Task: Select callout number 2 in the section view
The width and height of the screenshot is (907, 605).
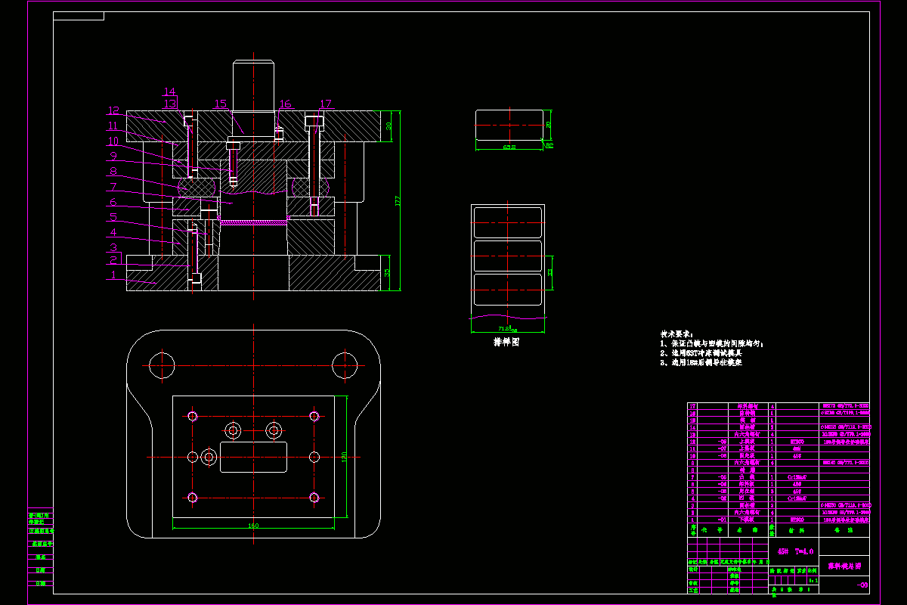Action: [x=113, y=260]
